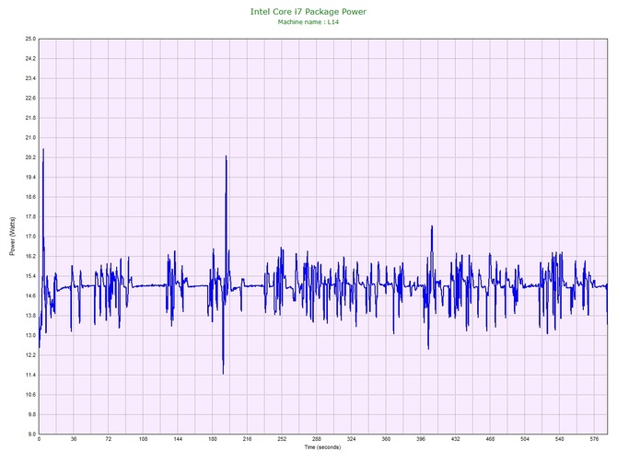
Task: Click the 21.8 y-axis value
Action: tap(30, 118)
